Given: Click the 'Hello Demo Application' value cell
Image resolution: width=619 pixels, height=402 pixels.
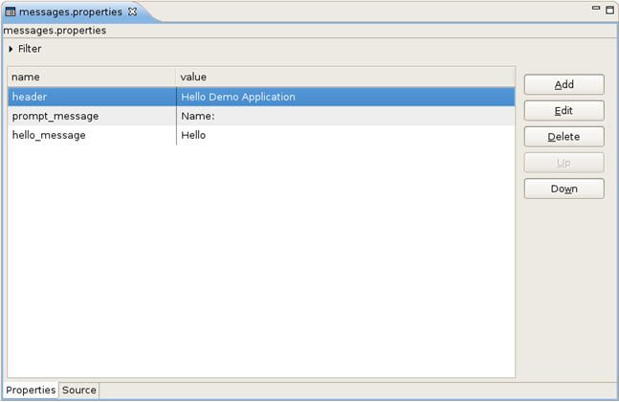Looking at the screenshot, I should pos(238,97).
